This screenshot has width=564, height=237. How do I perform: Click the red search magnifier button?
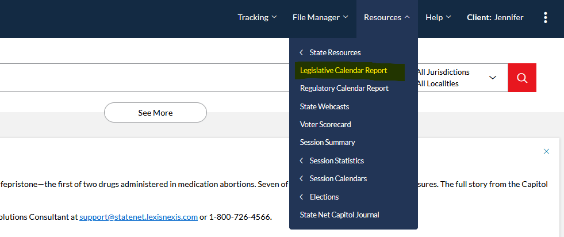coord(522,78)
